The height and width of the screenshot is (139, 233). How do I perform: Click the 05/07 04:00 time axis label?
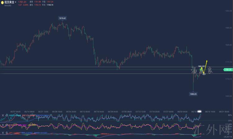tap(16, 112)
